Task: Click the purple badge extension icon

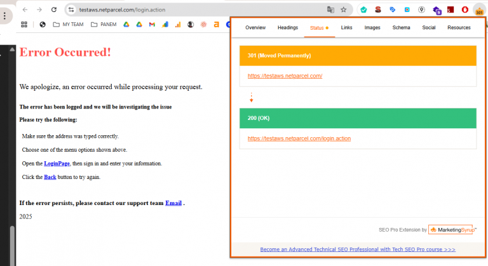Action: coord(437,10)
